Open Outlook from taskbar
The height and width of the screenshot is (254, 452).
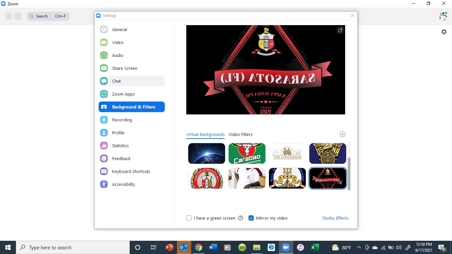(x=184, y=247)
